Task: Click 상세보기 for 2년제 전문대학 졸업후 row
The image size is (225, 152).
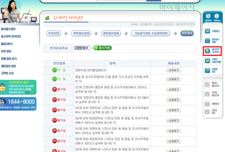Action: coord(174,90)
